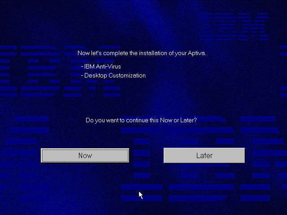The image size is (287, 215).
Task: Click the word 'Desktop' in the list
Action: (95, 75)
